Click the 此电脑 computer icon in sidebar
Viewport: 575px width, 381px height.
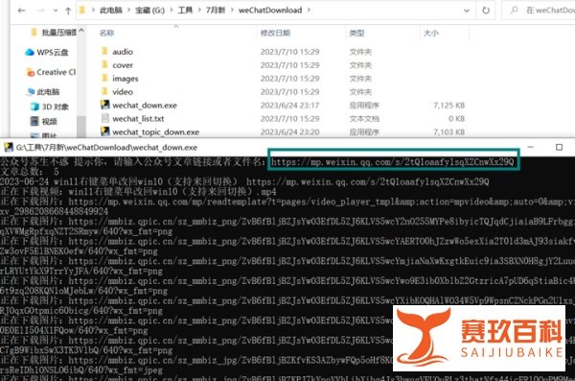(x=31, y=91)
